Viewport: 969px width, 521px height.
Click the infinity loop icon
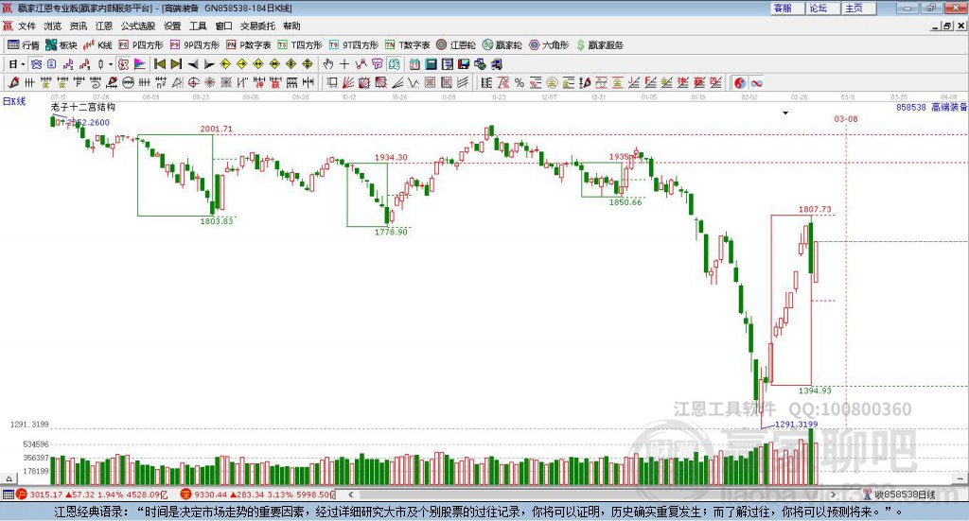tap(756, 82)
